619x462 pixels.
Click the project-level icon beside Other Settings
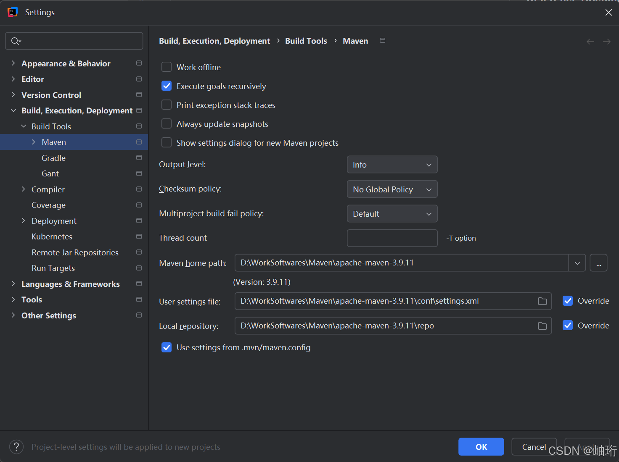[139, 315]
